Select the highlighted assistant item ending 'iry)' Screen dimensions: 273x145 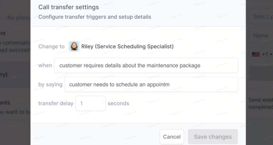point(15,74)
